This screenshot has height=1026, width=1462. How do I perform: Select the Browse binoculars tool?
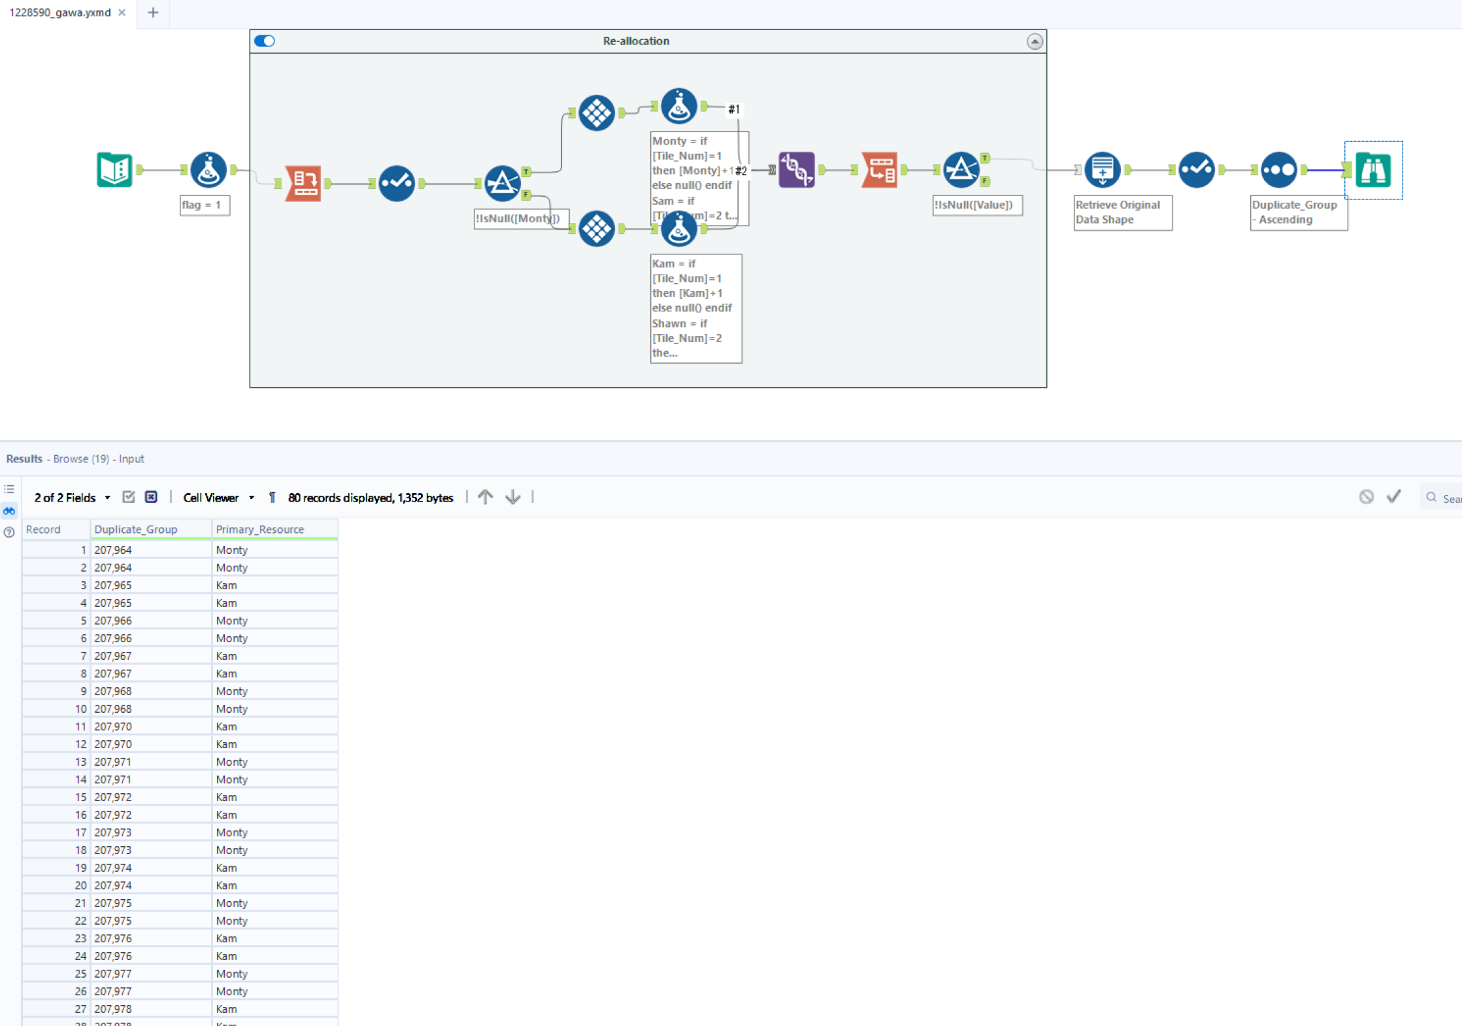1372,170
